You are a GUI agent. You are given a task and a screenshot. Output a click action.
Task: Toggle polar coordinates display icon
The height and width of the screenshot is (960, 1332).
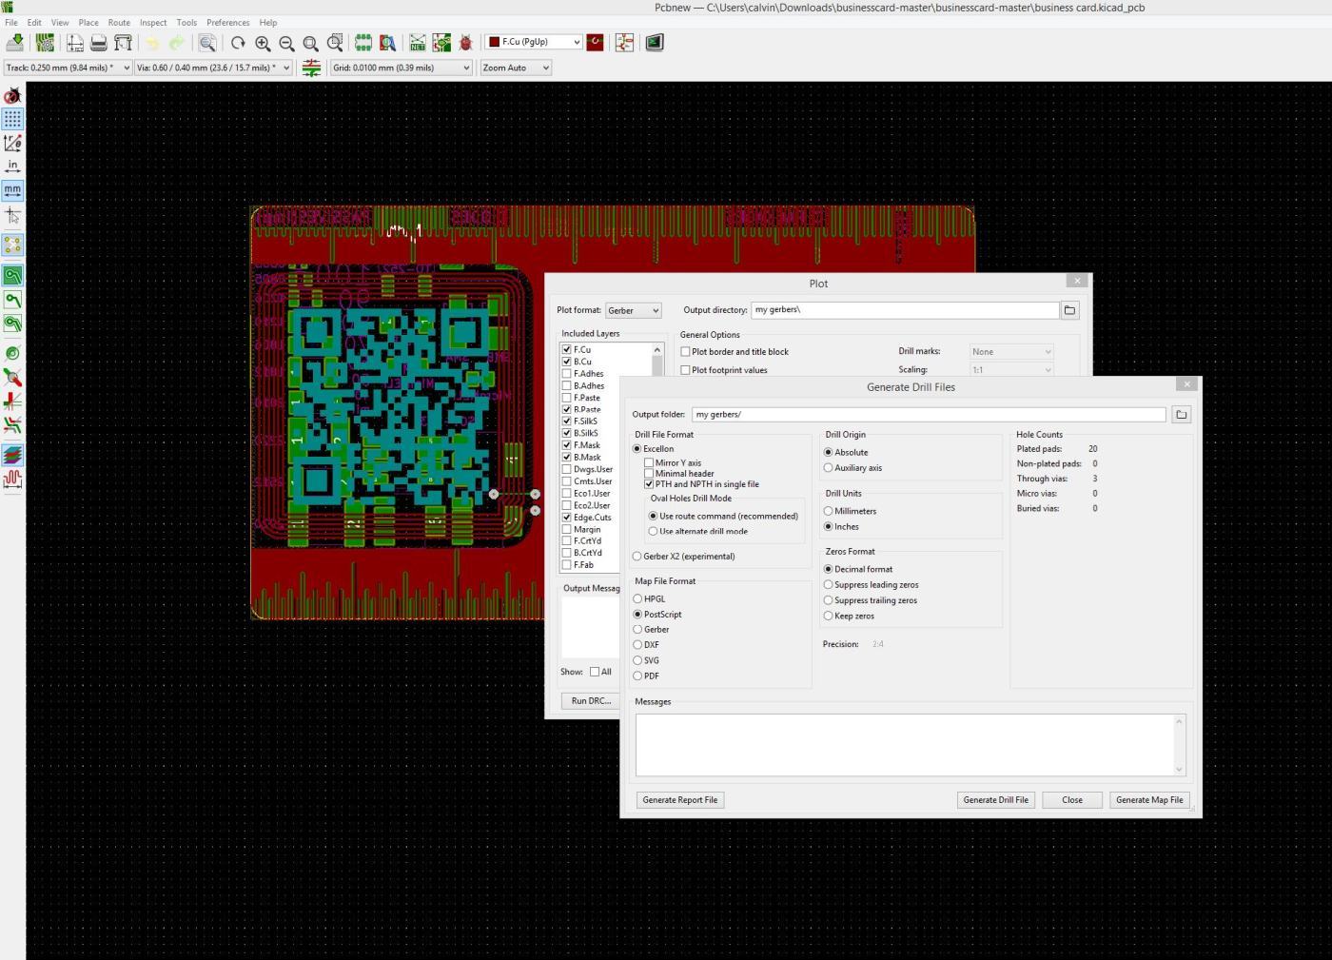click(x=12, y=143)
